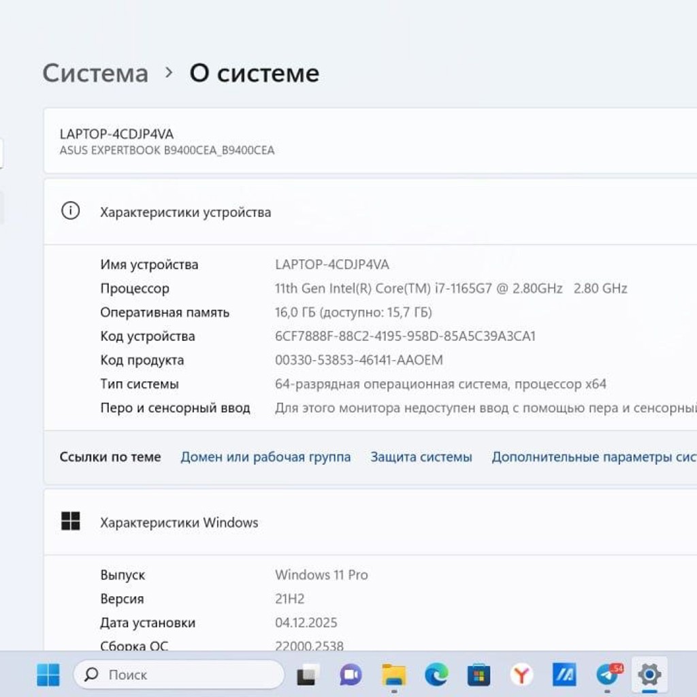The height and width of the screenshot is (697, 697).
Task: Click the pen input unavailable message
Action: pyautogui.click(x=486, y=408)
